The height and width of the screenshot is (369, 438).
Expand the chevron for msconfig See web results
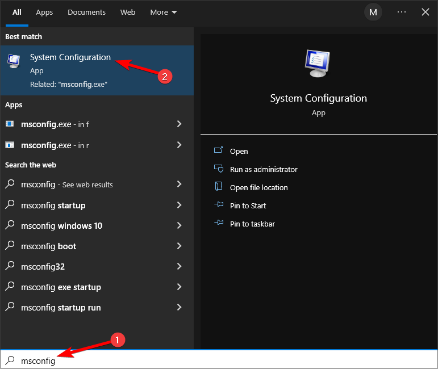coord(179,184)
